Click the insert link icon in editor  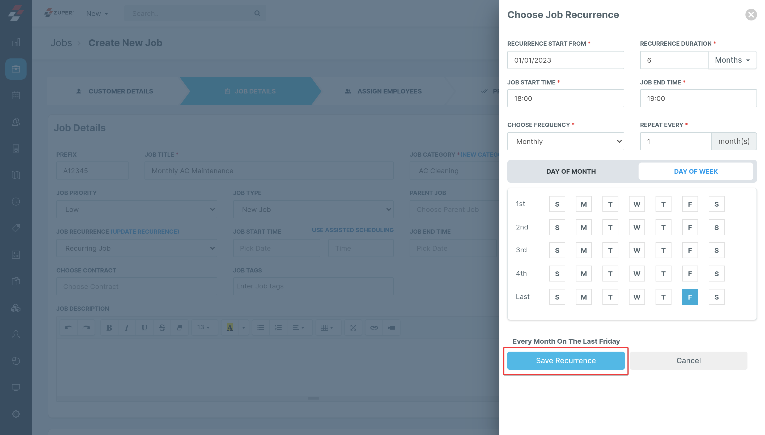point(374,327)
